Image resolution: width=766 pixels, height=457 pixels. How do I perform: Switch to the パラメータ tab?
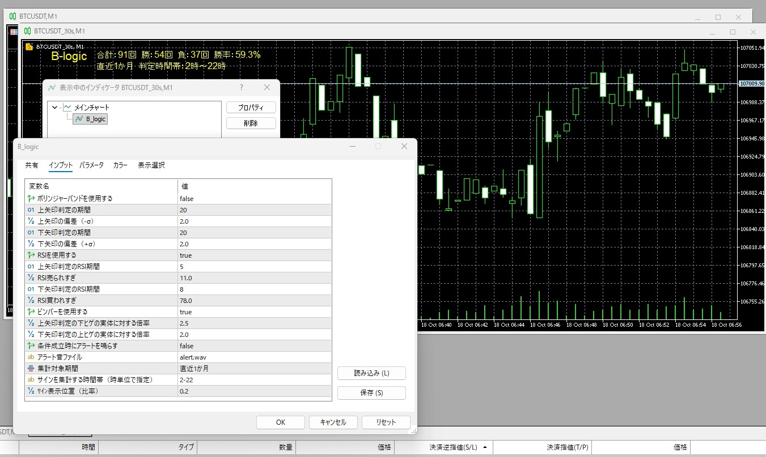pos(91,165)
